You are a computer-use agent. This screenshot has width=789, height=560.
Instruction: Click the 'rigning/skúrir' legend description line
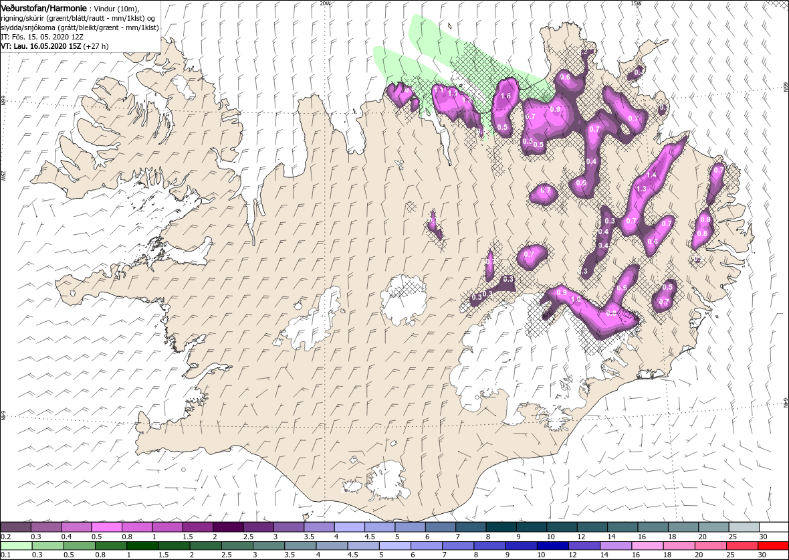tap(80, 18)
